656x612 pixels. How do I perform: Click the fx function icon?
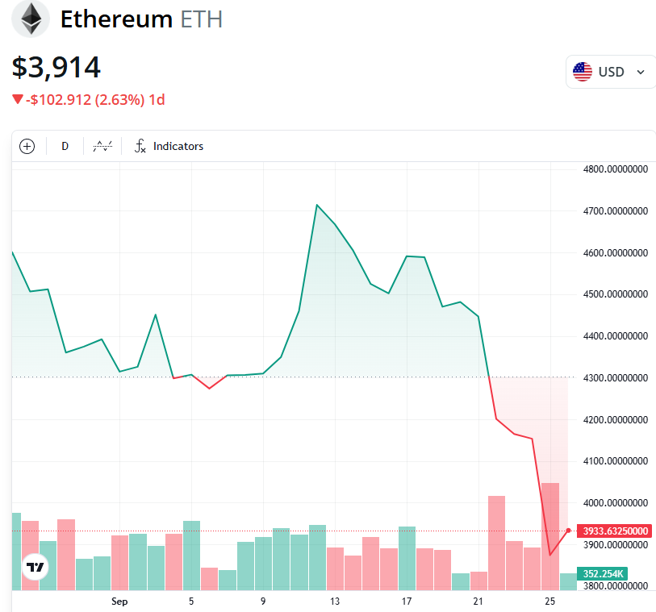click(140, 146)
